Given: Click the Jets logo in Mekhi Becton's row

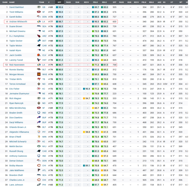Looking at the screenshot, I should [x=39, y=146].
